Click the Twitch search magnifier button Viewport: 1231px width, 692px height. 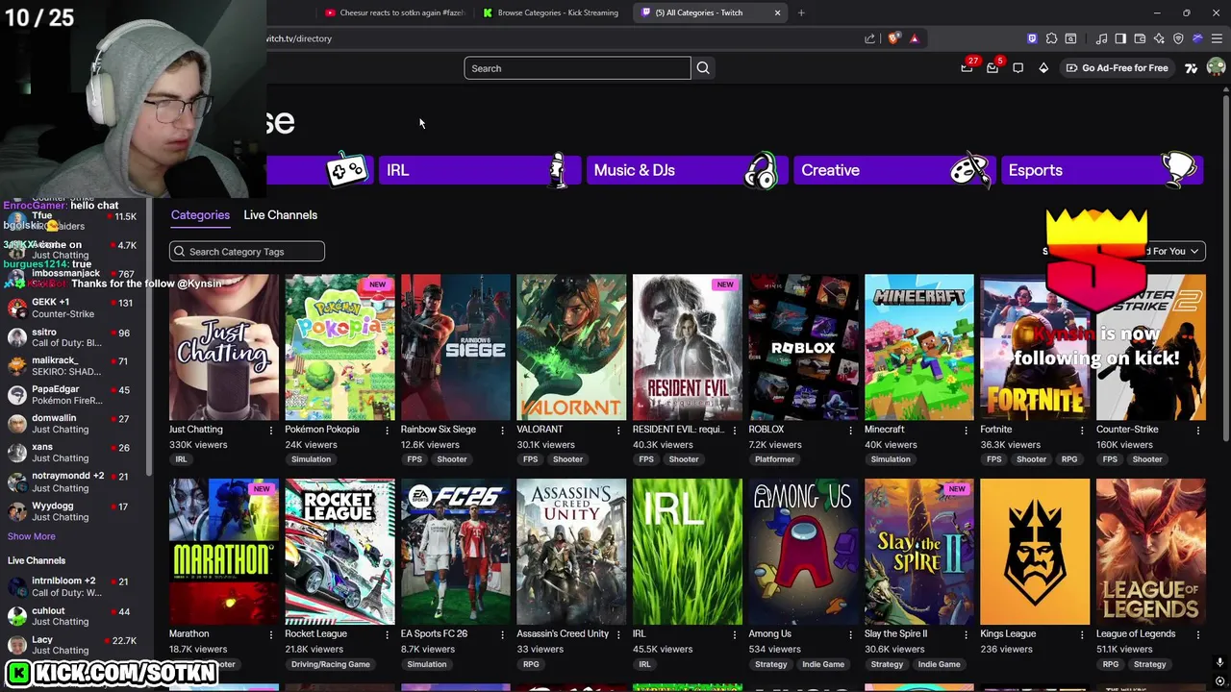coord(703,68)
